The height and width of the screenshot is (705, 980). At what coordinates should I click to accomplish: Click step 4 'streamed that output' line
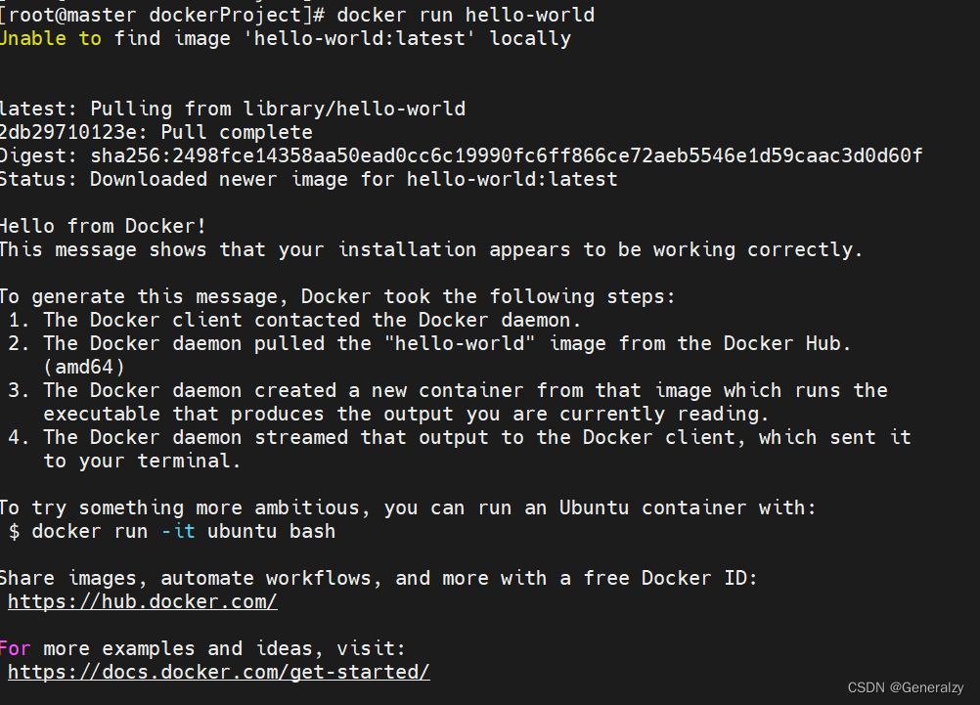click(x=460, y=437)
